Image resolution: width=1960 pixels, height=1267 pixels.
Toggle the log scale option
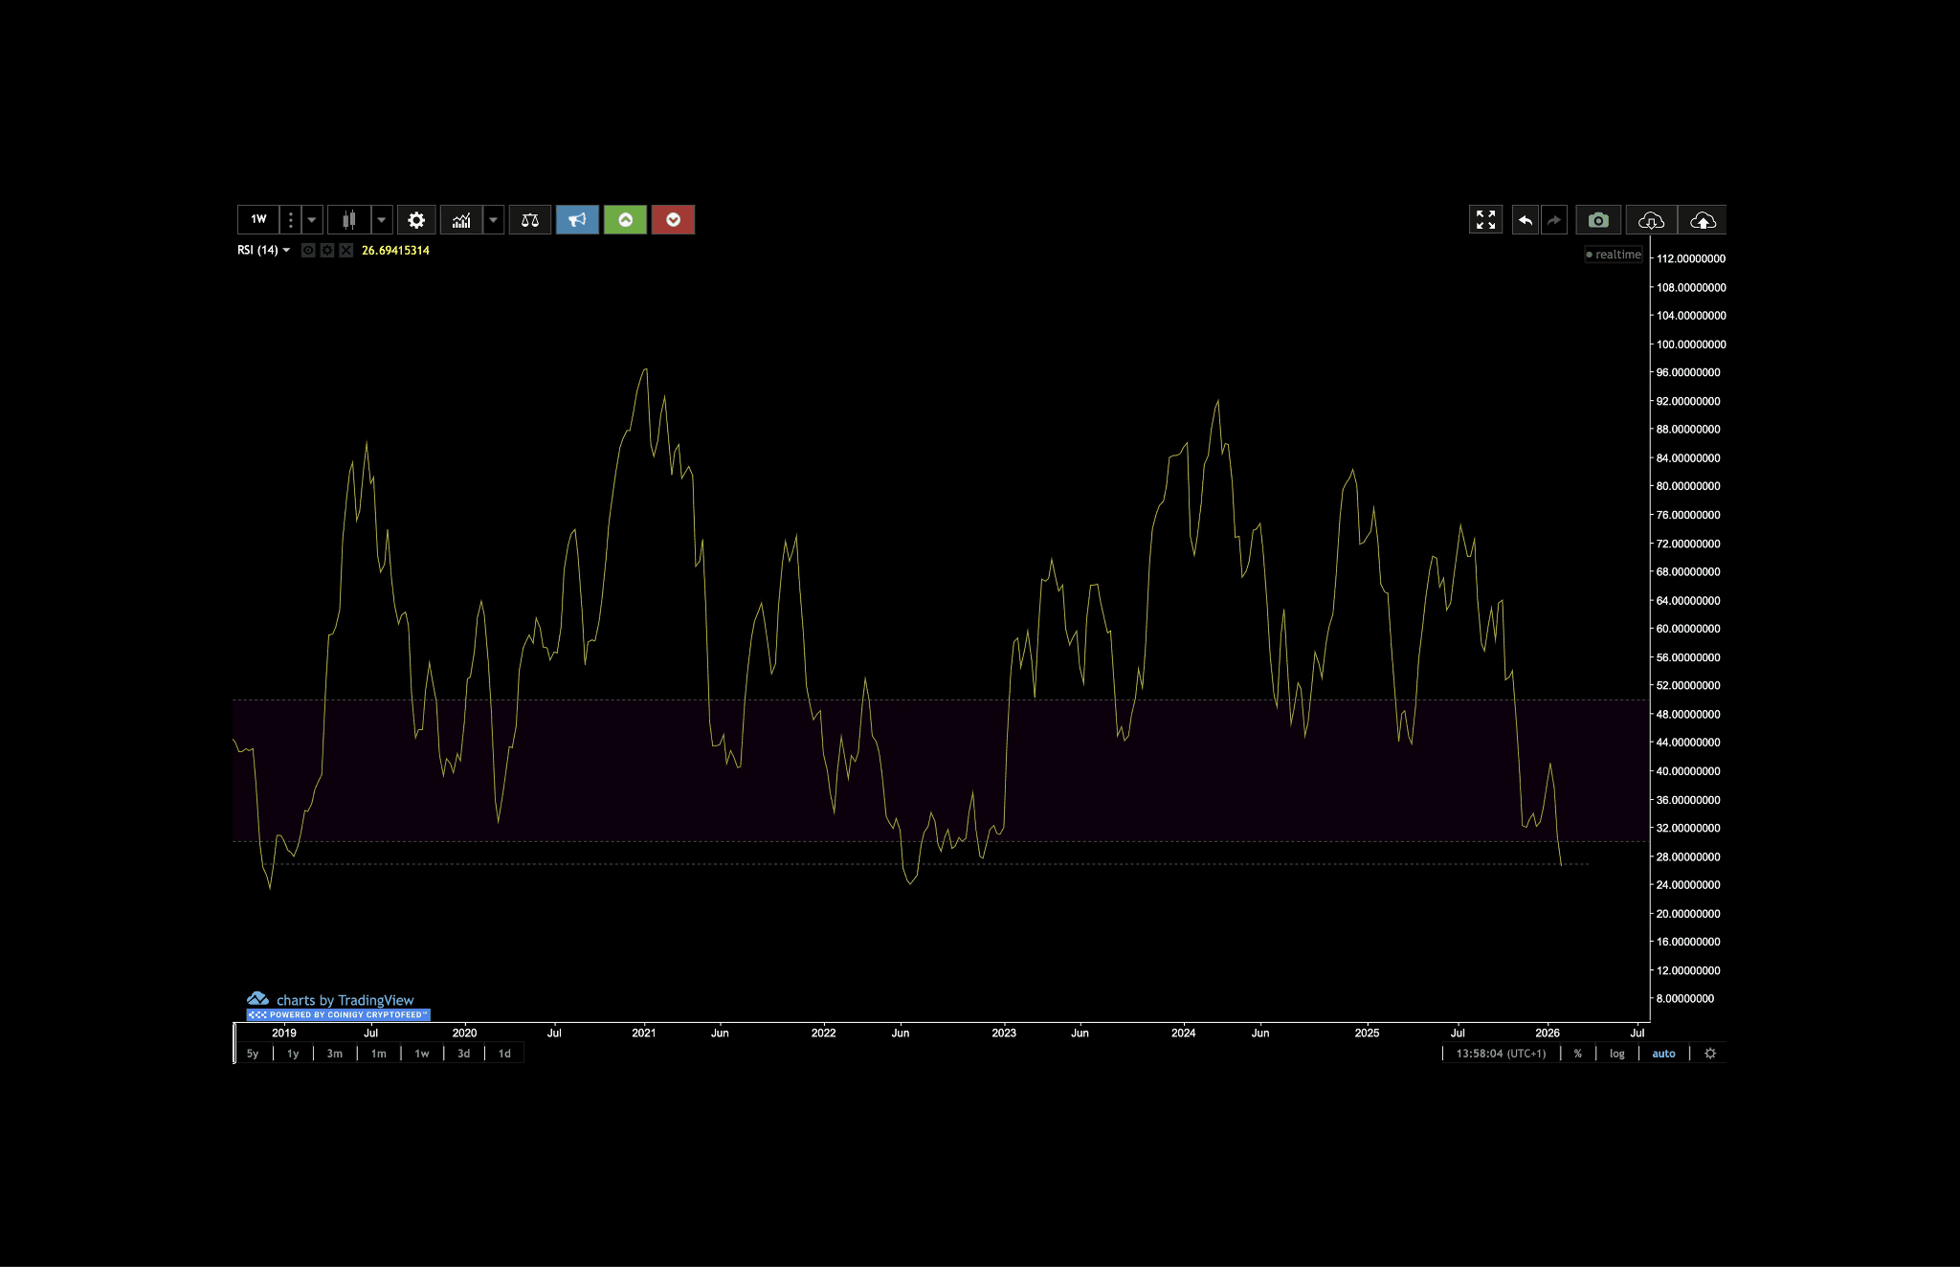[1616, 1054]
